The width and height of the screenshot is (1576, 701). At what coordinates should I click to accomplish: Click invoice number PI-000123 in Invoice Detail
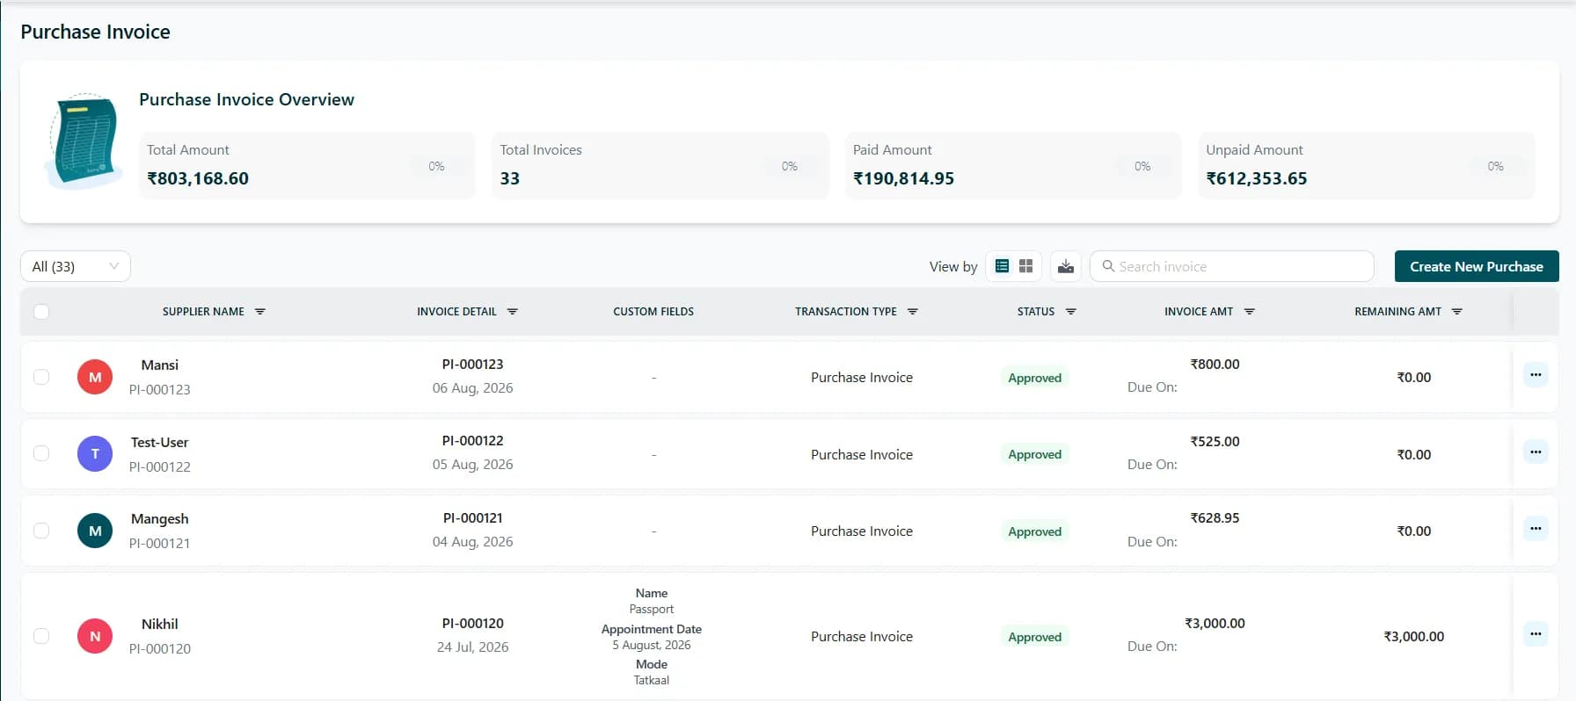pos(473,364)
